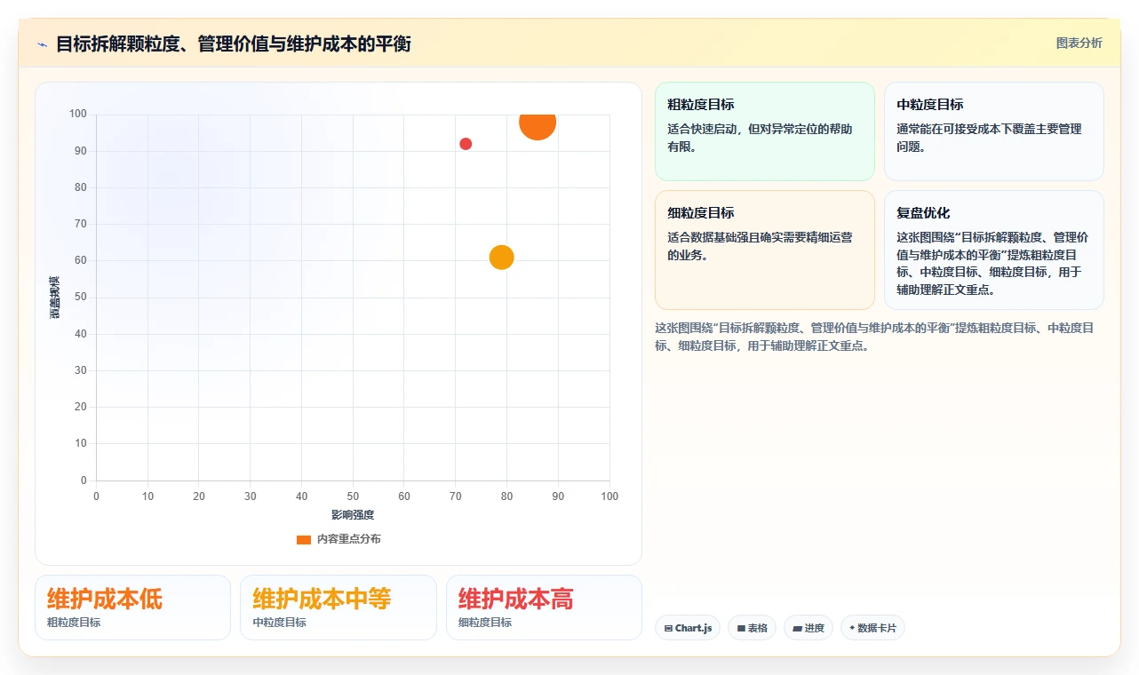1139x675 pixels.
Task: Click the 通常能在可接受成本下 description text
Action: (x=989, y=138)
